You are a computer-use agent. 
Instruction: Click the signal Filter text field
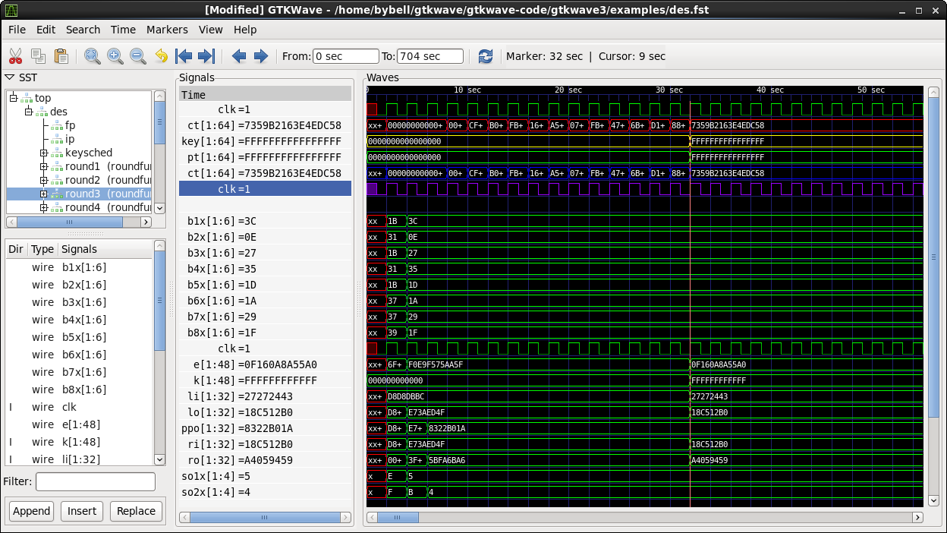(x=95, y=481)
